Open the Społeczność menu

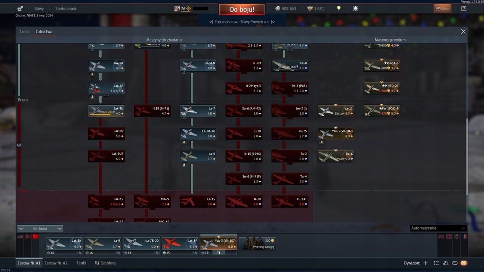click(66, 8)
